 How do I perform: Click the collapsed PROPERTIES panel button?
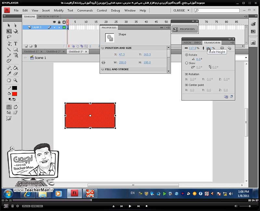coord(185,29)
